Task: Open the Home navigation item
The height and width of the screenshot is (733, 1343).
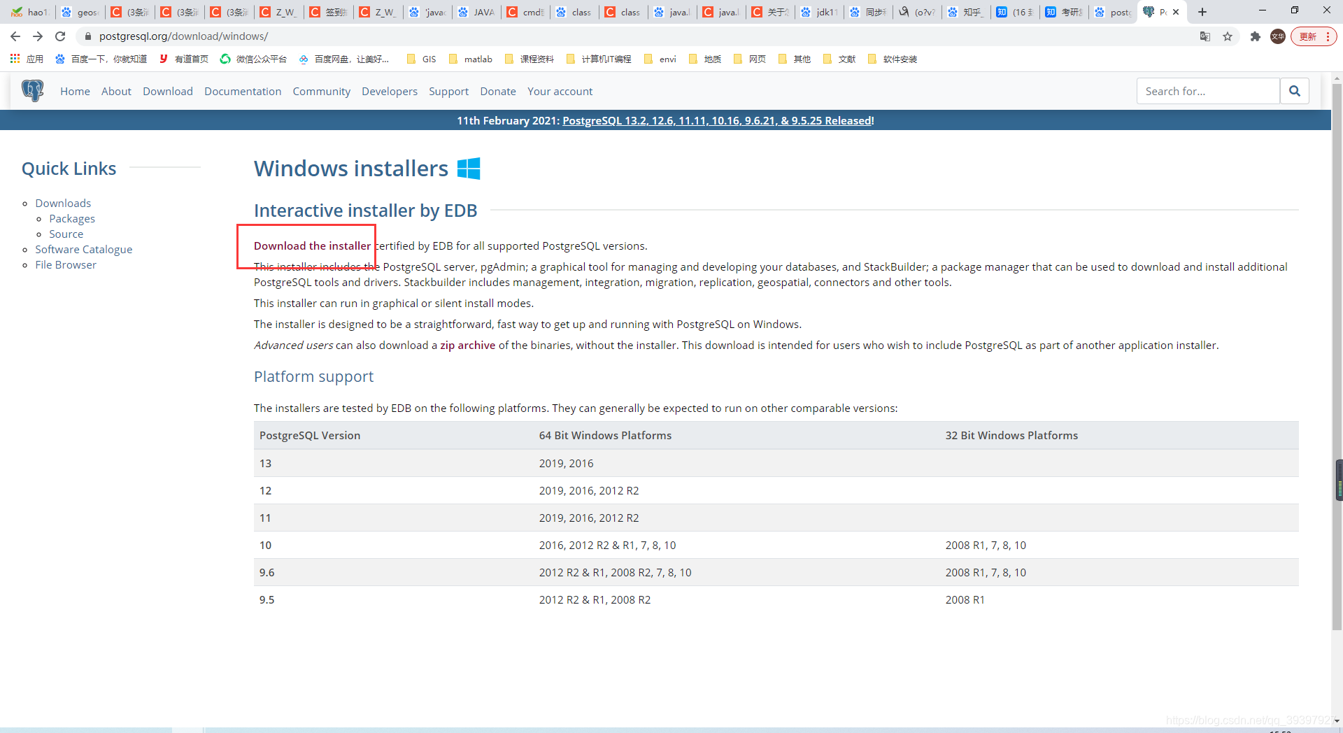Action: 75,91
